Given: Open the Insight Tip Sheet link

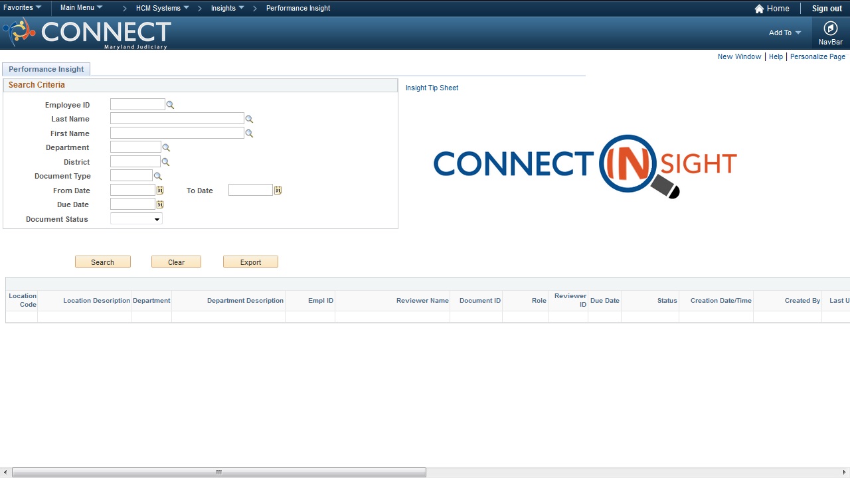Looking at the screenshot, I should 432,88.
